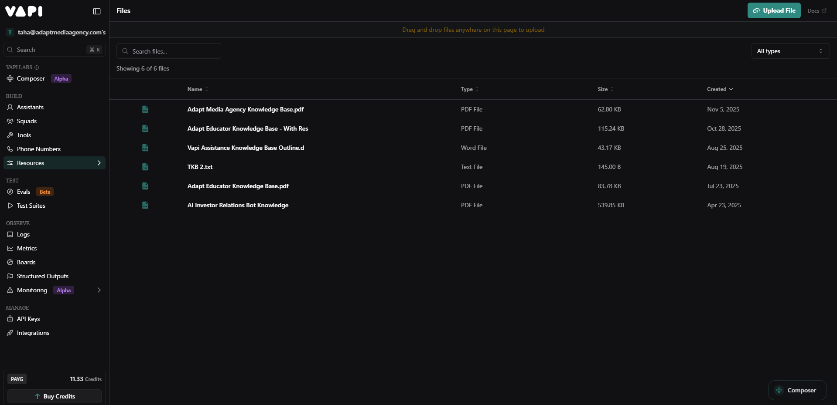Viewport: 837px width, 405px height.
Task: Click the Nov 5, 2025 created date
Action: [723, 109]
